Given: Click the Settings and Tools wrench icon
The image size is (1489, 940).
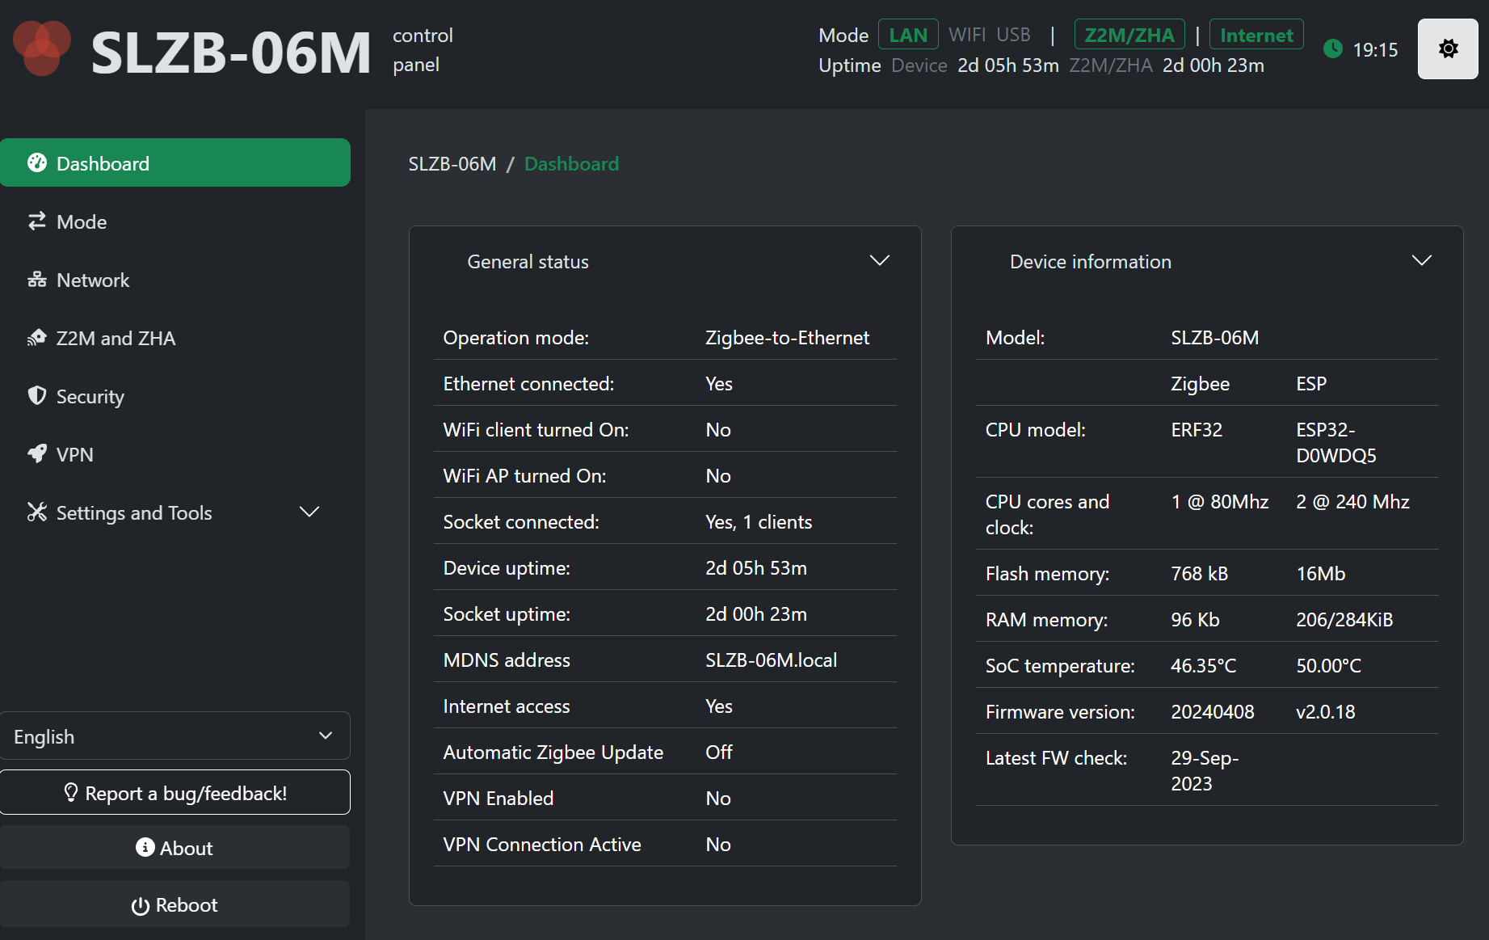Looking at the screenshot, I should [37, 512].
